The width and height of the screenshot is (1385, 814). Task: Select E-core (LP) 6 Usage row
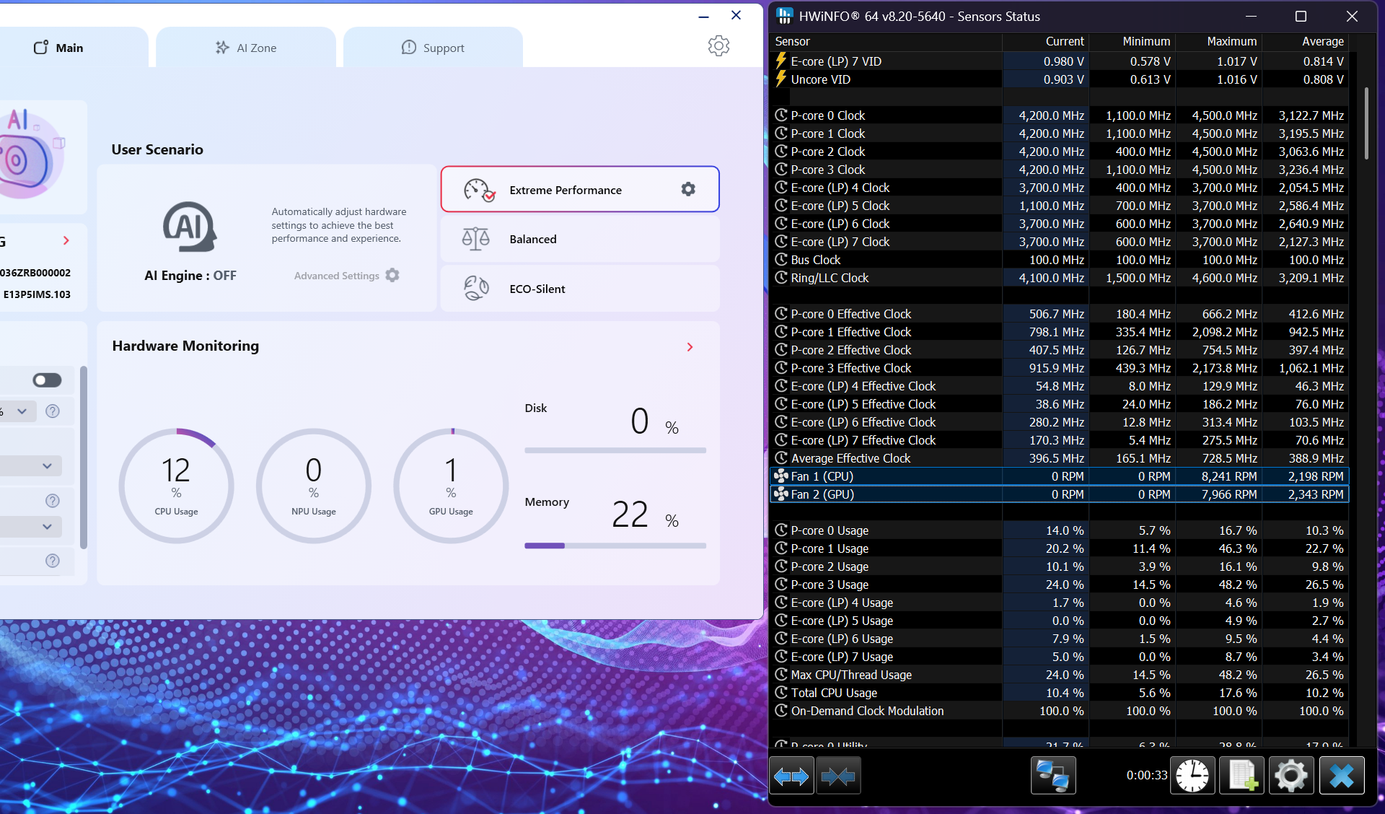1060,639
